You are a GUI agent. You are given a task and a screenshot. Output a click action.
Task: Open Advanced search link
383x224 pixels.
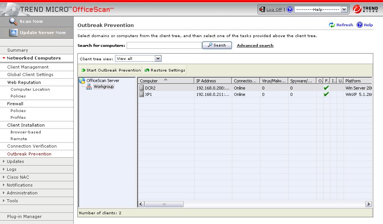[255, 46]
